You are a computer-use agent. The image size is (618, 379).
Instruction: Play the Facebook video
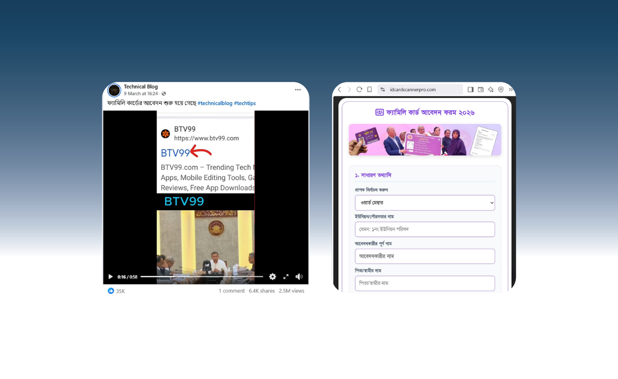tap(111, 277)
